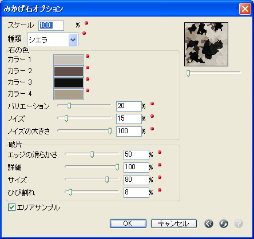
Task: Click the round reset icon beside the help button
Action: point(224,224)
